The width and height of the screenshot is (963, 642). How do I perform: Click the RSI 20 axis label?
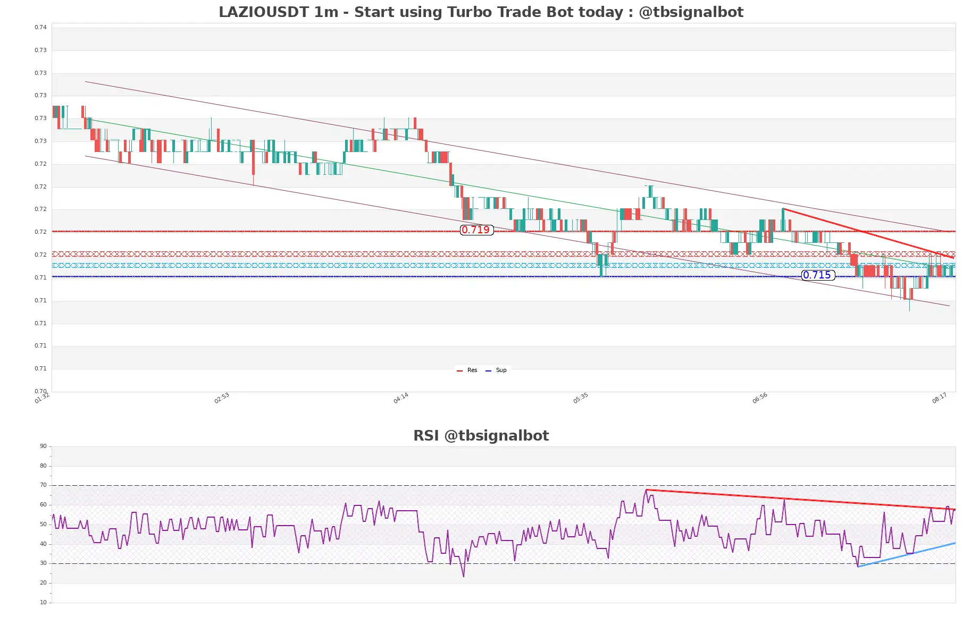coord(43,583)
